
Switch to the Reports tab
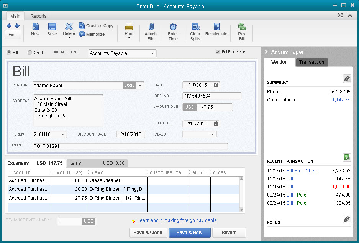coord(38,16)
